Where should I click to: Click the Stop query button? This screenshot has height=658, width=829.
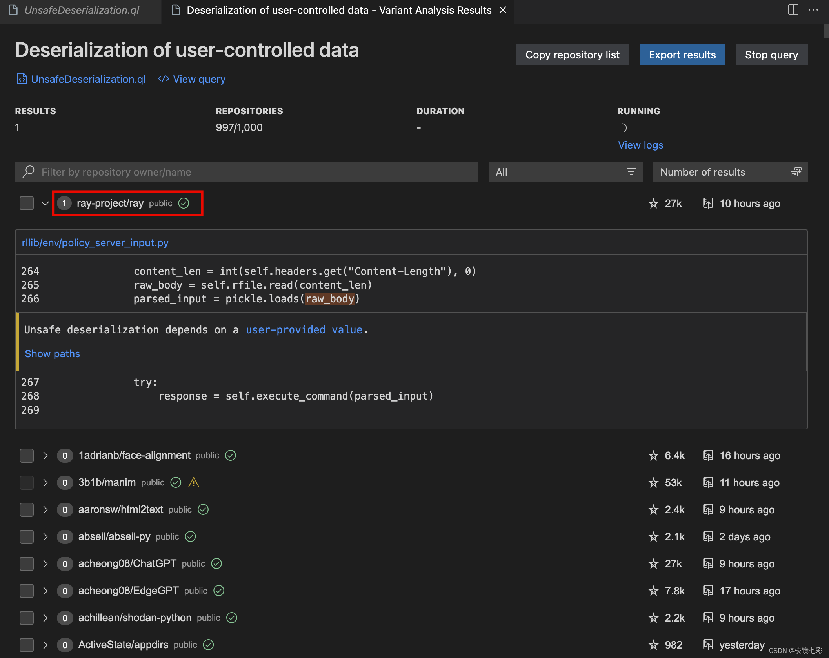771,55
